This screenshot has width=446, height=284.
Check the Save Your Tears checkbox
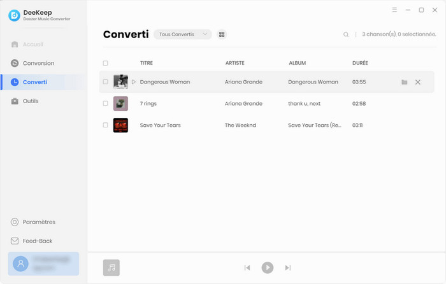coord(106,125)
